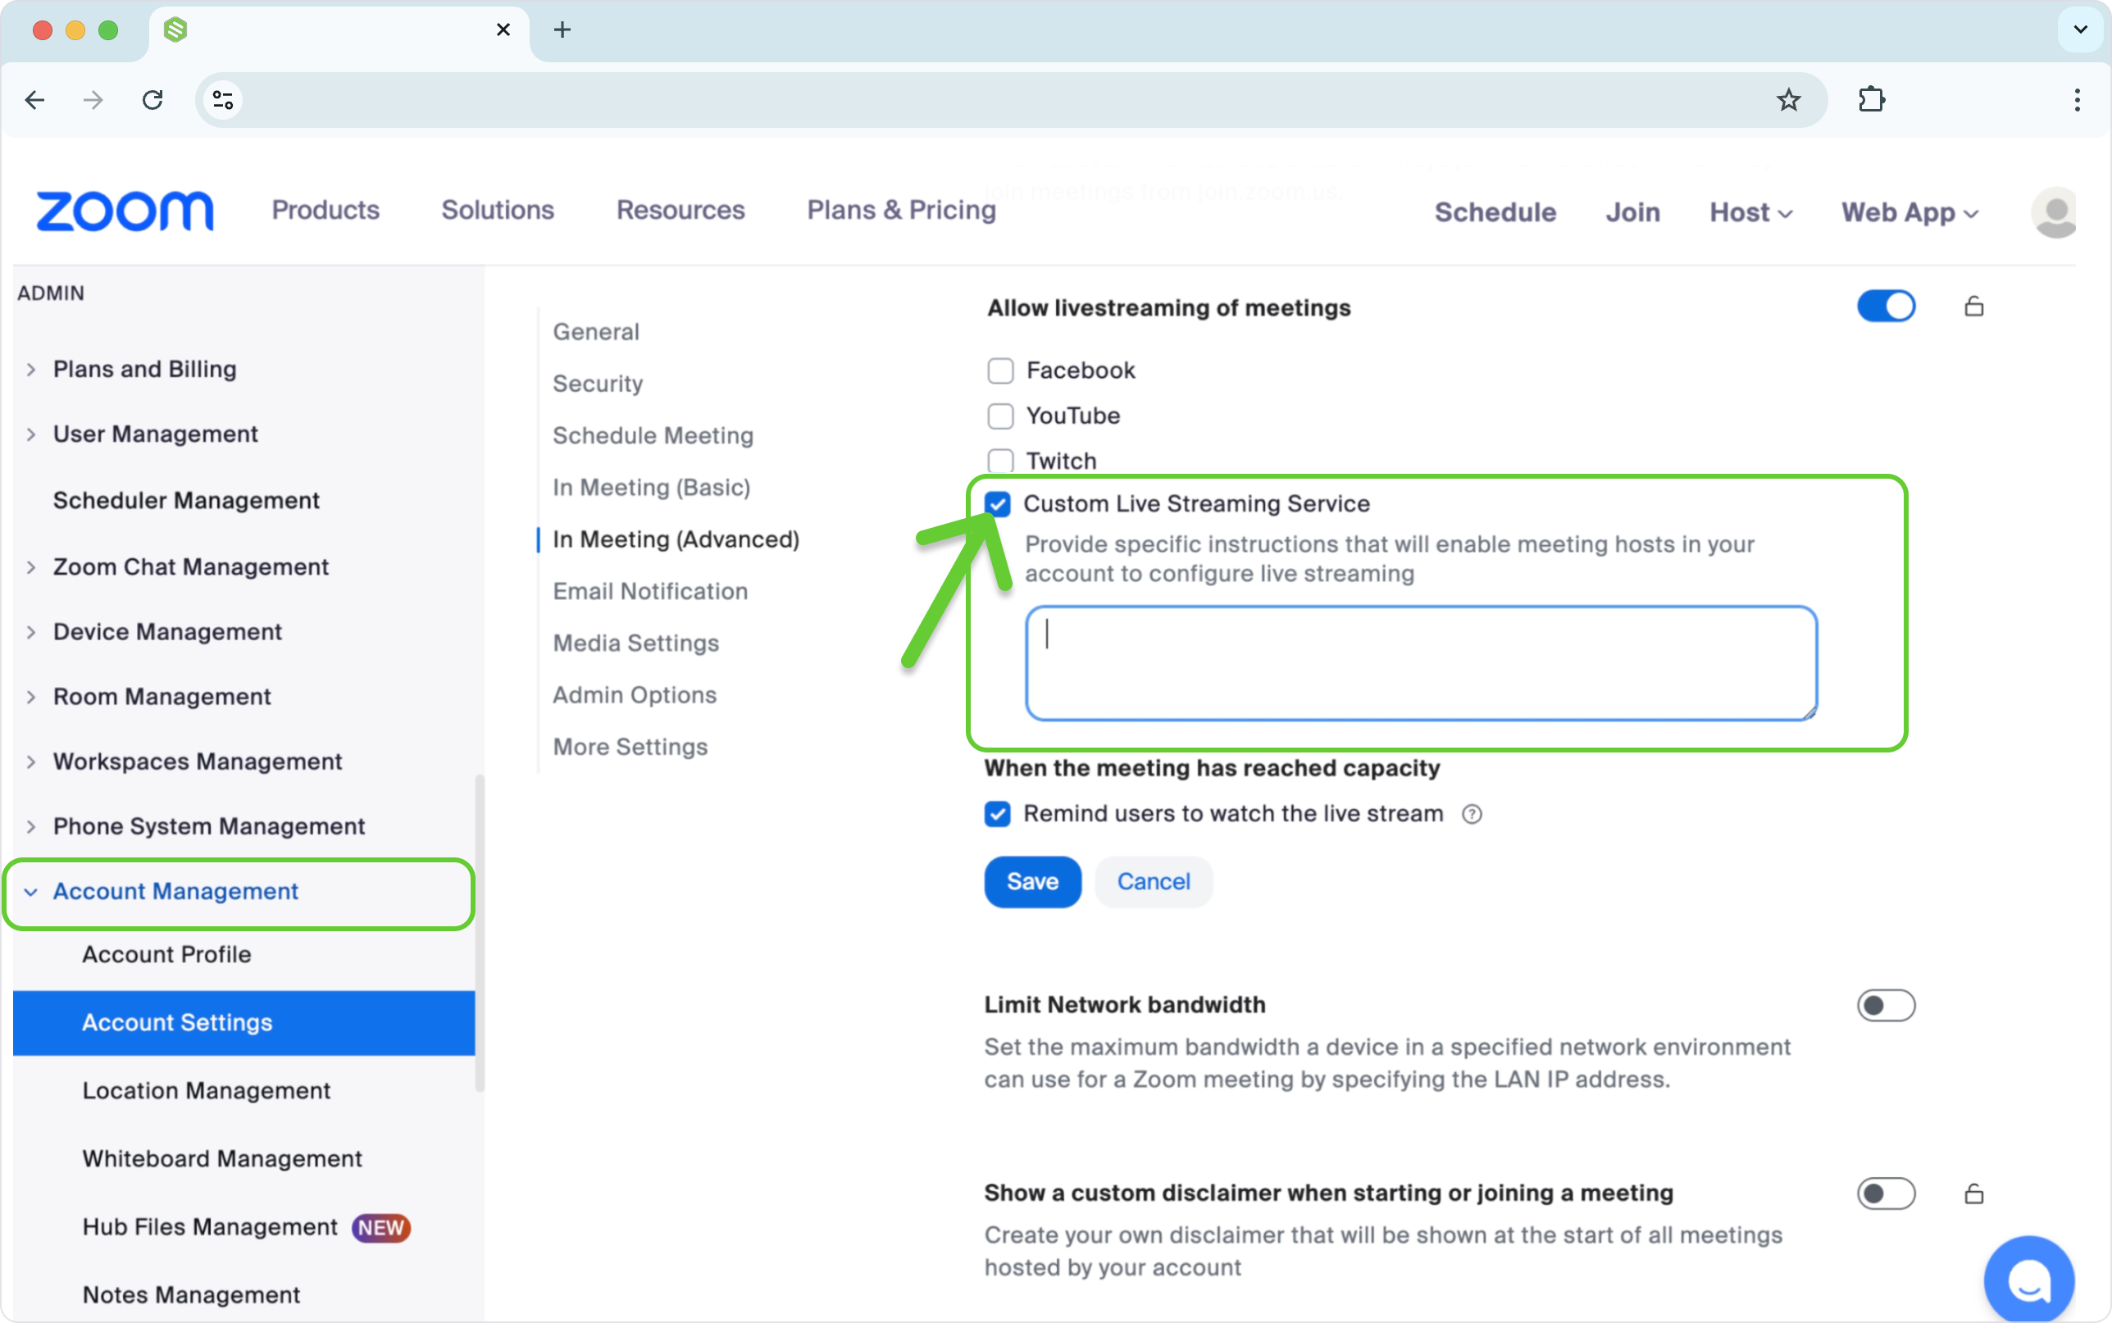Select In Meeting (Advanced) tab
This screenshot has width=2112, height=1323.
(676, 539)
